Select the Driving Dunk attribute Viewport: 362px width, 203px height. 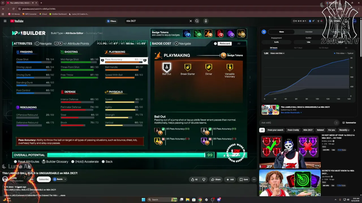click(35, 76)
